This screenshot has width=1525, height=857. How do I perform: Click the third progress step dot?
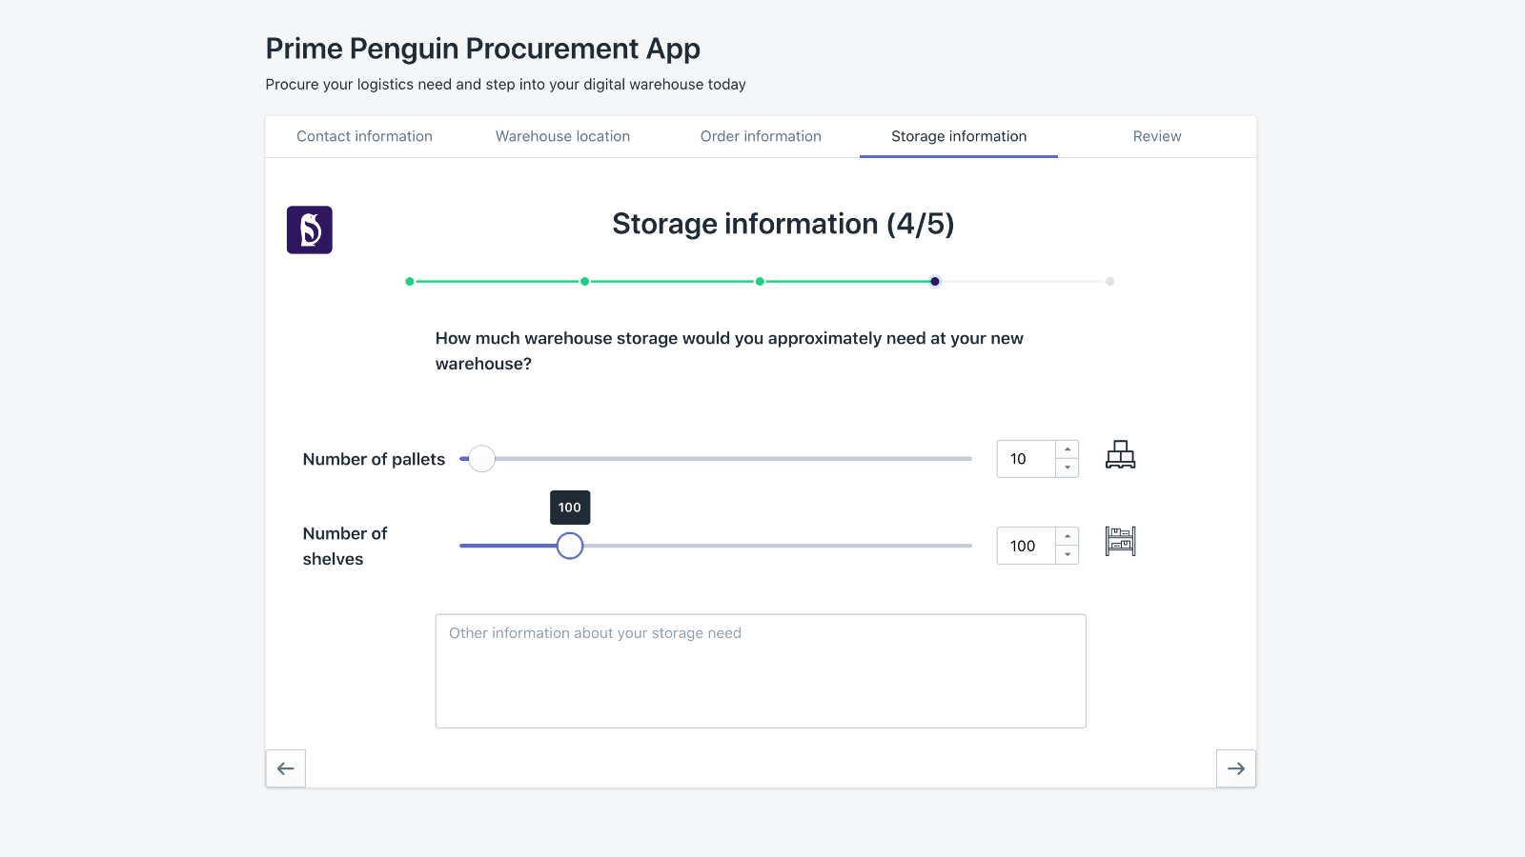[760, 281]
